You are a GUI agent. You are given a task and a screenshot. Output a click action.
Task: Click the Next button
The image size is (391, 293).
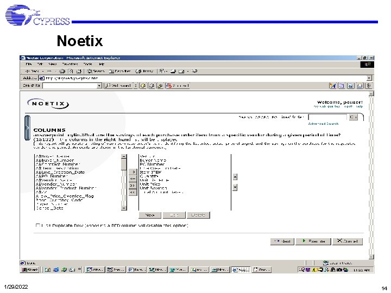[282, 241]
